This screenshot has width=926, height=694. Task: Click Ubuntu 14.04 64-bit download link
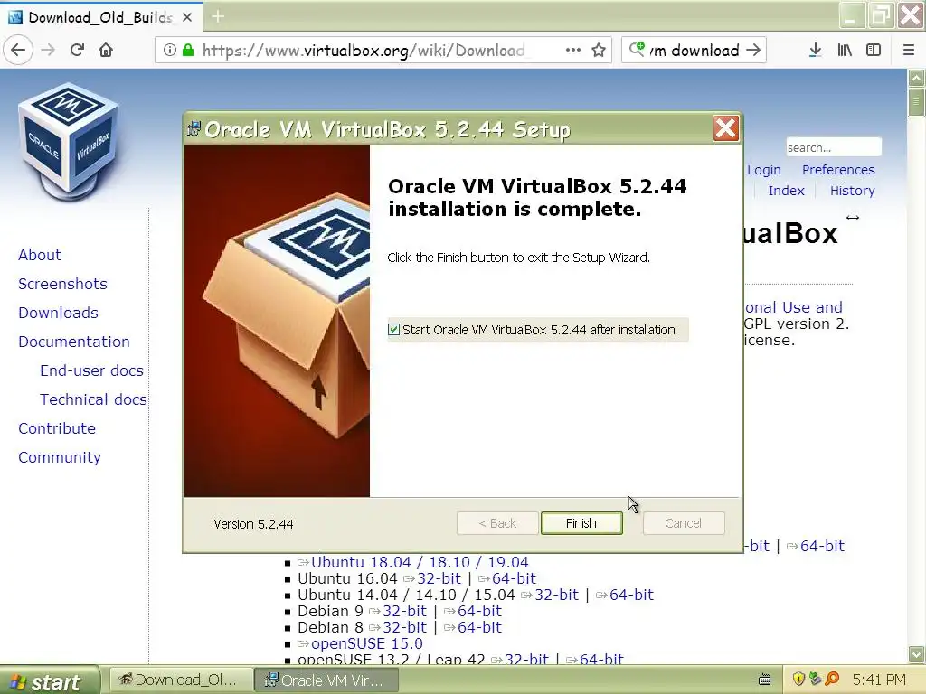coord(631,595)
